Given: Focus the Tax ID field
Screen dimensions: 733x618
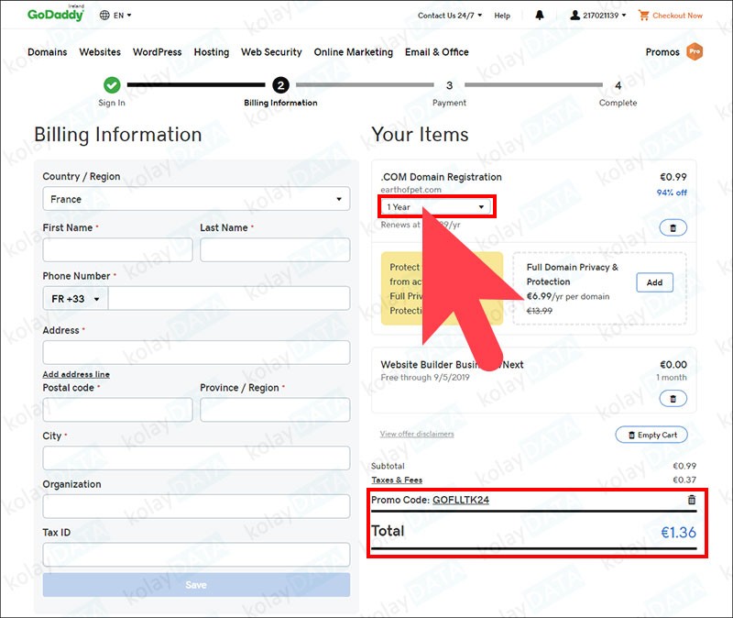Looking at the screenshot, I should pyautogui.click(x=196, y=555).
